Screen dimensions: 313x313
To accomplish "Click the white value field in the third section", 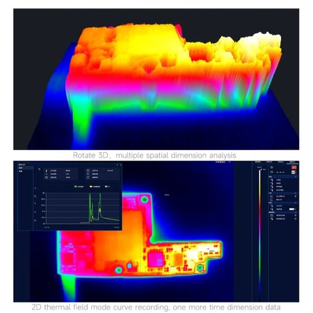I will pos(291,209).
